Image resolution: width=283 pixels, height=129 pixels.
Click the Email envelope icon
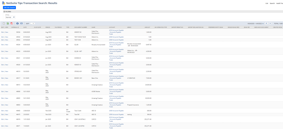[x=22, y=23]
